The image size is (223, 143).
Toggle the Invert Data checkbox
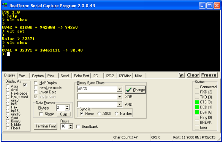pos(36,92)
